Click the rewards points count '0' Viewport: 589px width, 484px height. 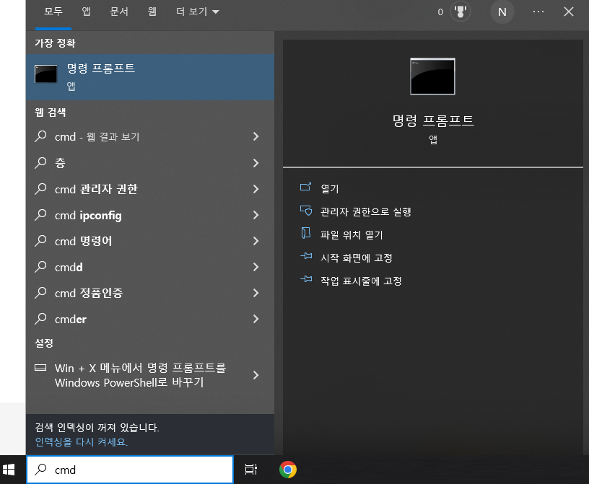(440, 12)
